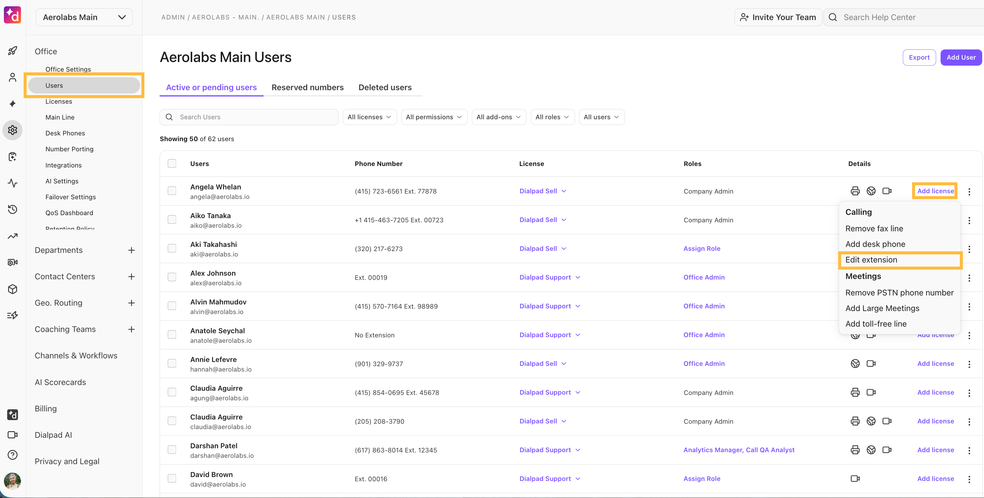Open the person profile icon in sidebar

(x=13, y=78)
